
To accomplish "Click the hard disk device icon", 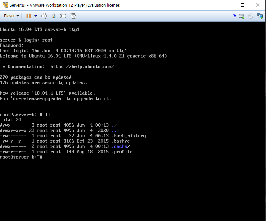I will (x=241, y=16).
